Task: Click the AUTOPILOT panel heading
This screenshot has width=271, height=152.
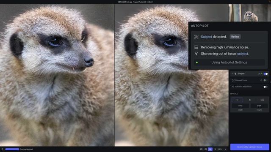Action: pyautogui.click(x=199, y=26)
